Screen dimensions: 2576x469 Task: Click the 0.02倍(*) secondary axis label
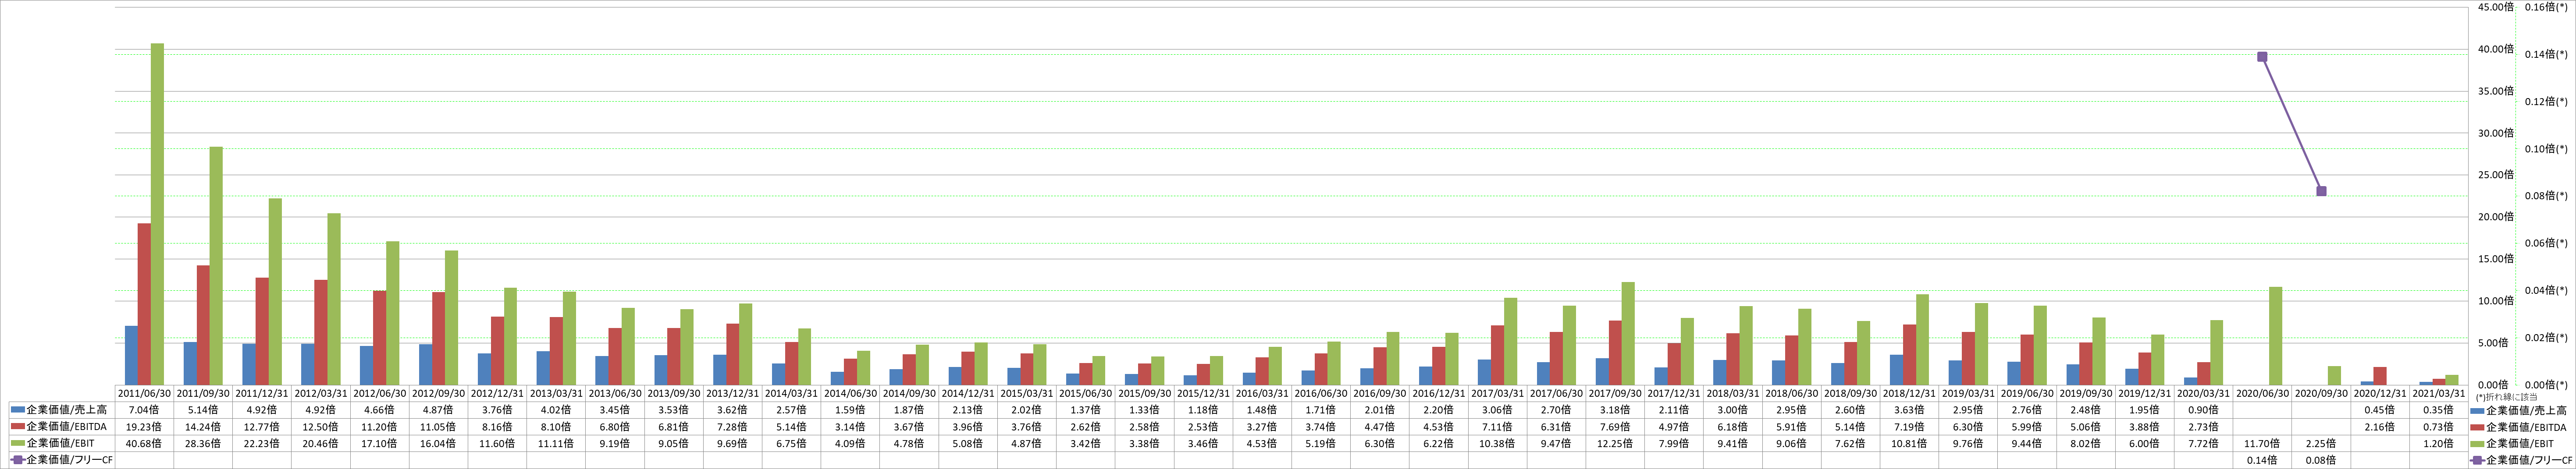coord(2546,337)
